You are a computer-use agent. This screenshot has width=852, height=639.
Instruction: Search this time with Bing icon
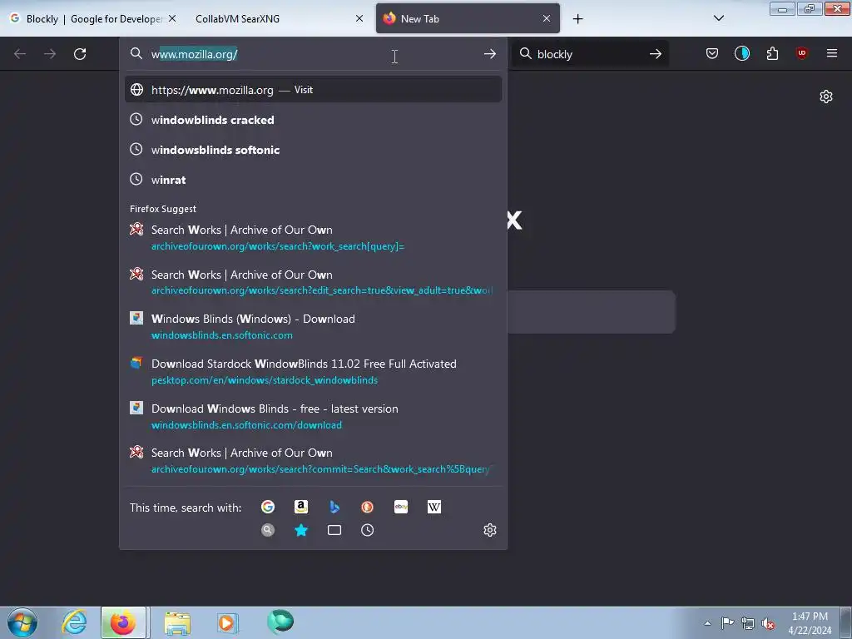pyautogui.click(x=334, y=507)
